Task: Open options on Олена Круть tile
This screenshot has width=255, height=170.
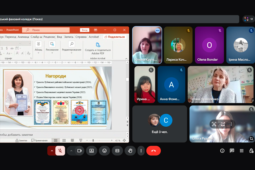Action: point(158,31)
